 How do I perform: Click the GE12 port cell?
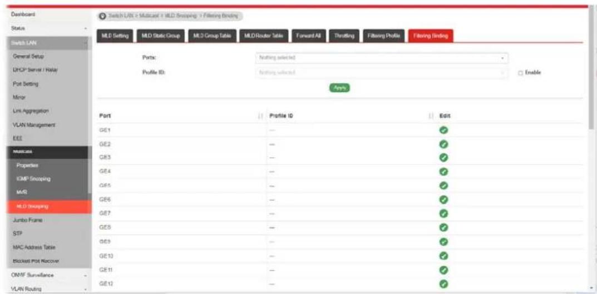(x=181, y=283)
